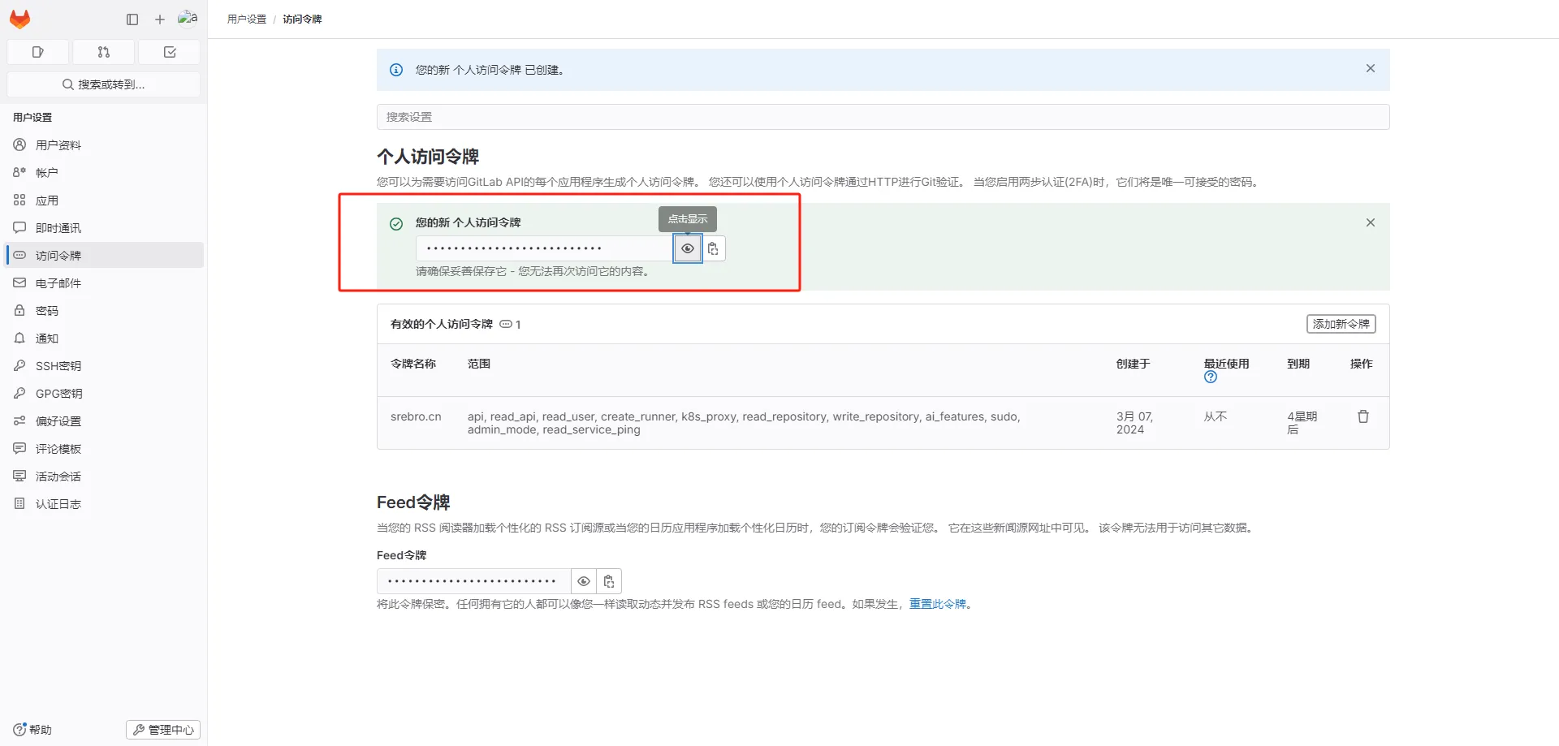Viewport: 1559px width, 746px height.
Task: Click 访问令牌 breadcrumb
Action: [x=302, y=19]
